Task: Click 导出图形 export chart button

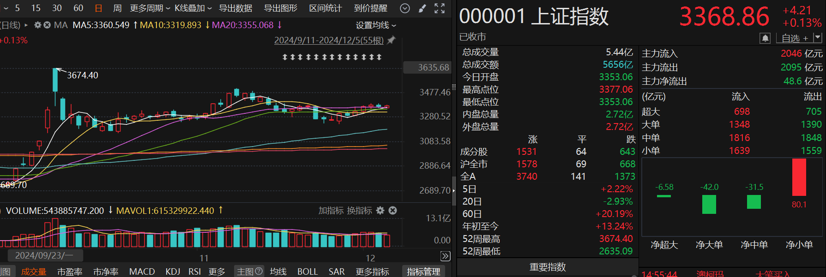Action: pos(280,8)
